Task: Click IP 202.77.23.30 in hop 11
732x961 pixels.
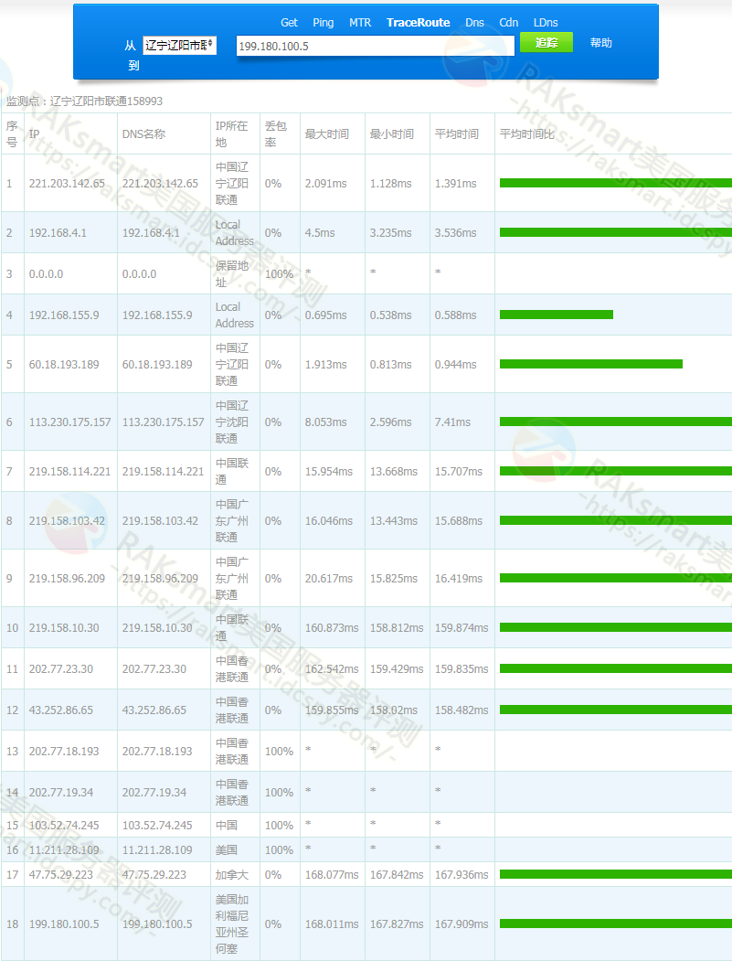Action: [60, 669]
